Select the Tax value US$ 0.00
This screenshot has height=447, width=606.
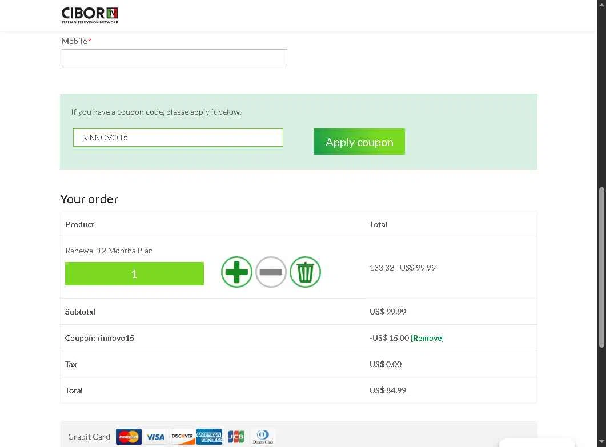386,364
